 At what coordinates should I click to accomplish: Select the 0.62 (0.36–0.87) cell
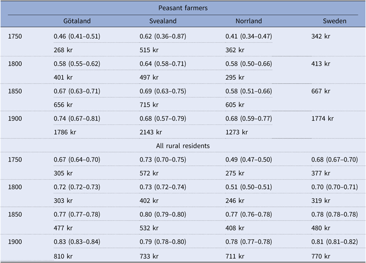(x=169, y=36)
